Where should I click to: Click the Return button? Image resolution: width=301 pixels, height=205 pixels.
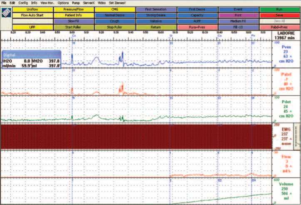(156, 27)
